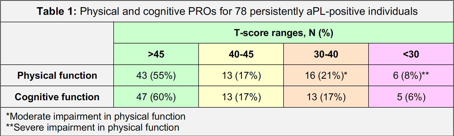The height and width of the screenshot is (136, 454).
Task: Click the bold "Table 1:" label
Action: 56,12
